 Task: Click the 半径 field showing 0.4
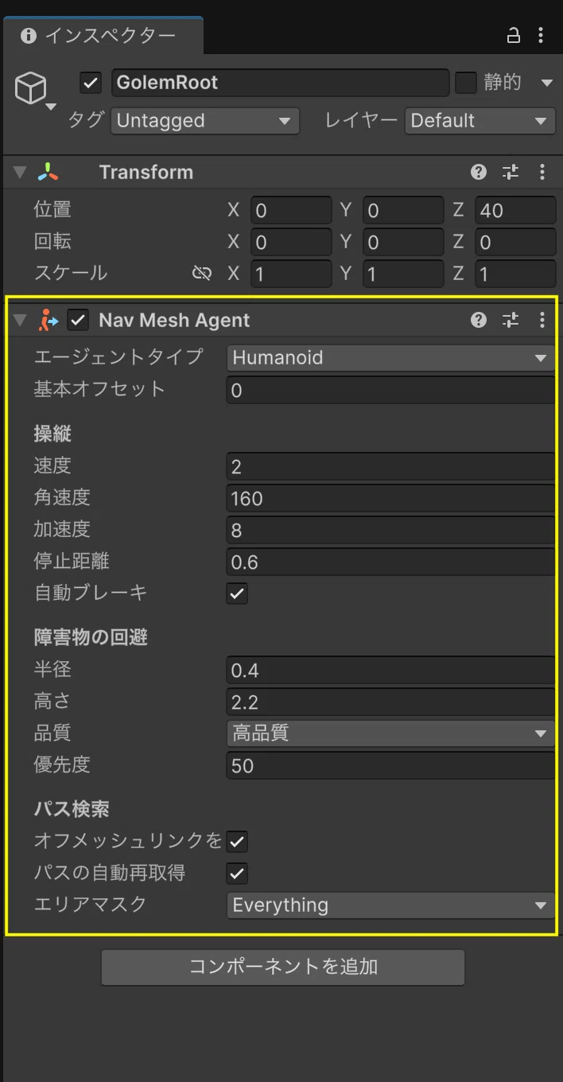tap(390, 670)
